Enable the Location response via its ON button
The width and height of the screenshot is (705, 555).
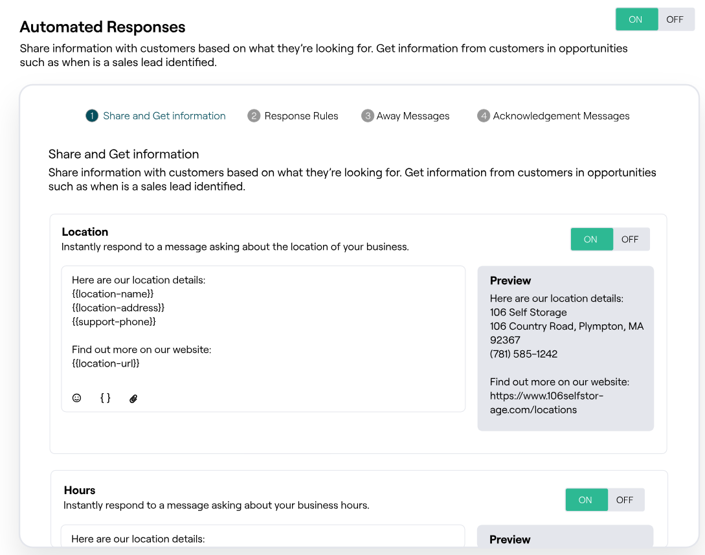coord(591,239)
